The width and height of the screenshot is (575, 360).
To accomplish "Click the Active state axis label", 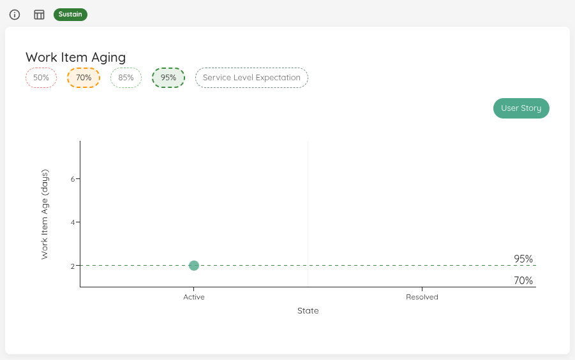I will click(x=194, y=297).
